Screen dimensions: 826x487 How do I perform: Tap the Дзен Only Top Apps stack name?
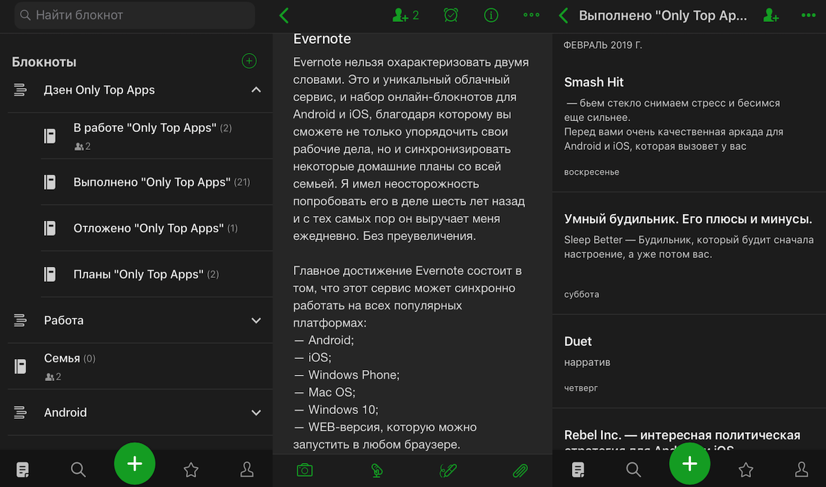pos(99,90)
